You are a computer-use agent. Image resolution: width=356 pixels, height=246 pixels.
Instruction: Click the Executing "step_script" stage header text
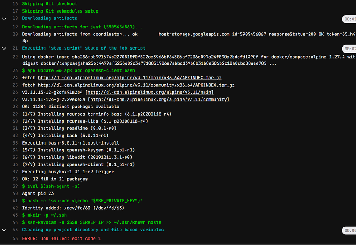coord(84,48)
